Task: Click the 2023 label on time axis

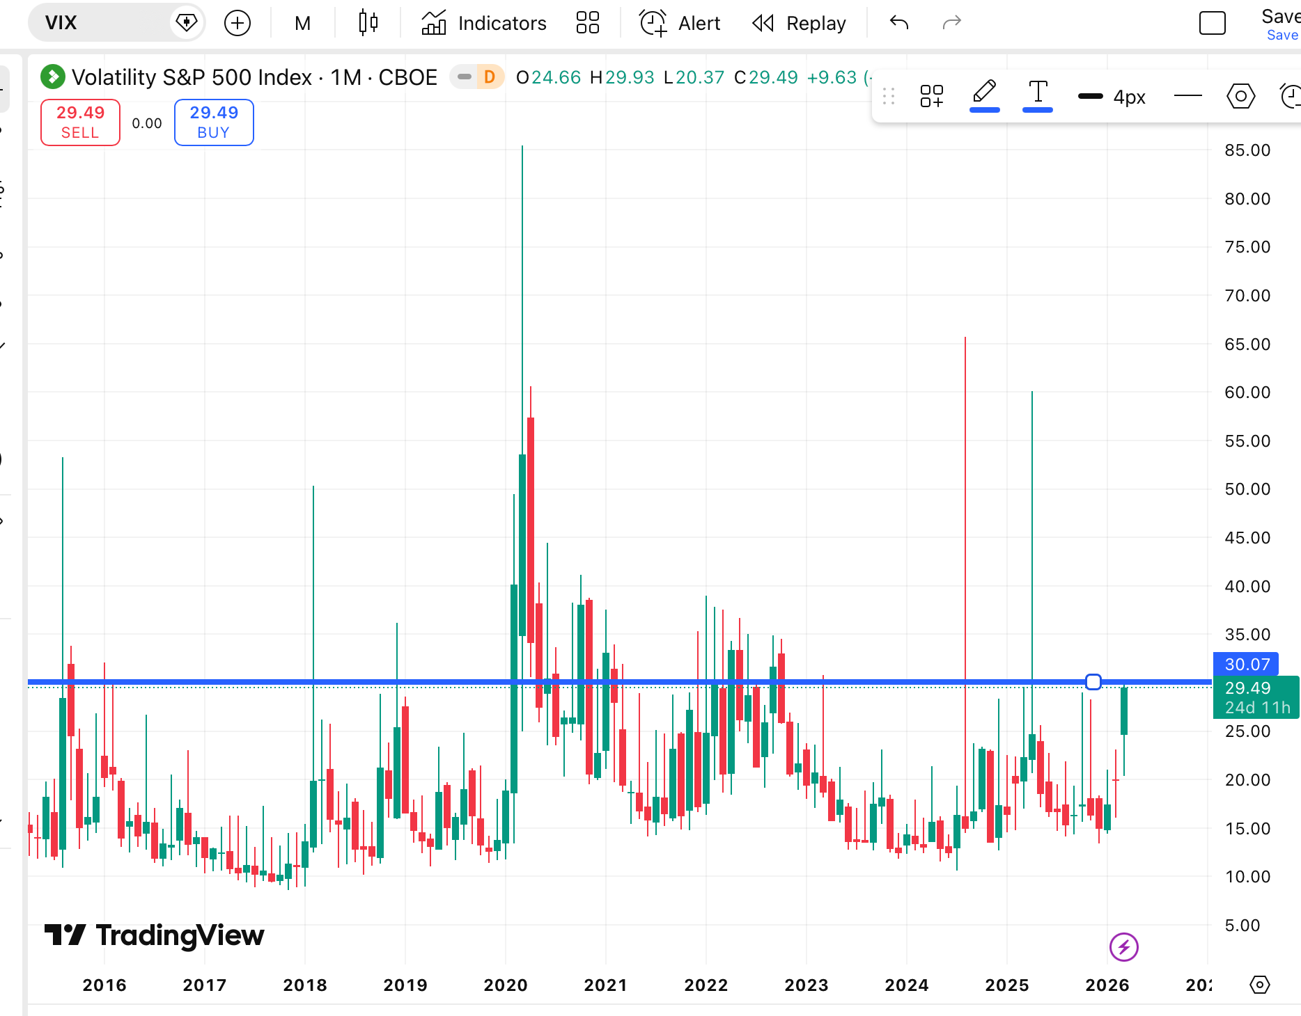Action: click(807, 985)
